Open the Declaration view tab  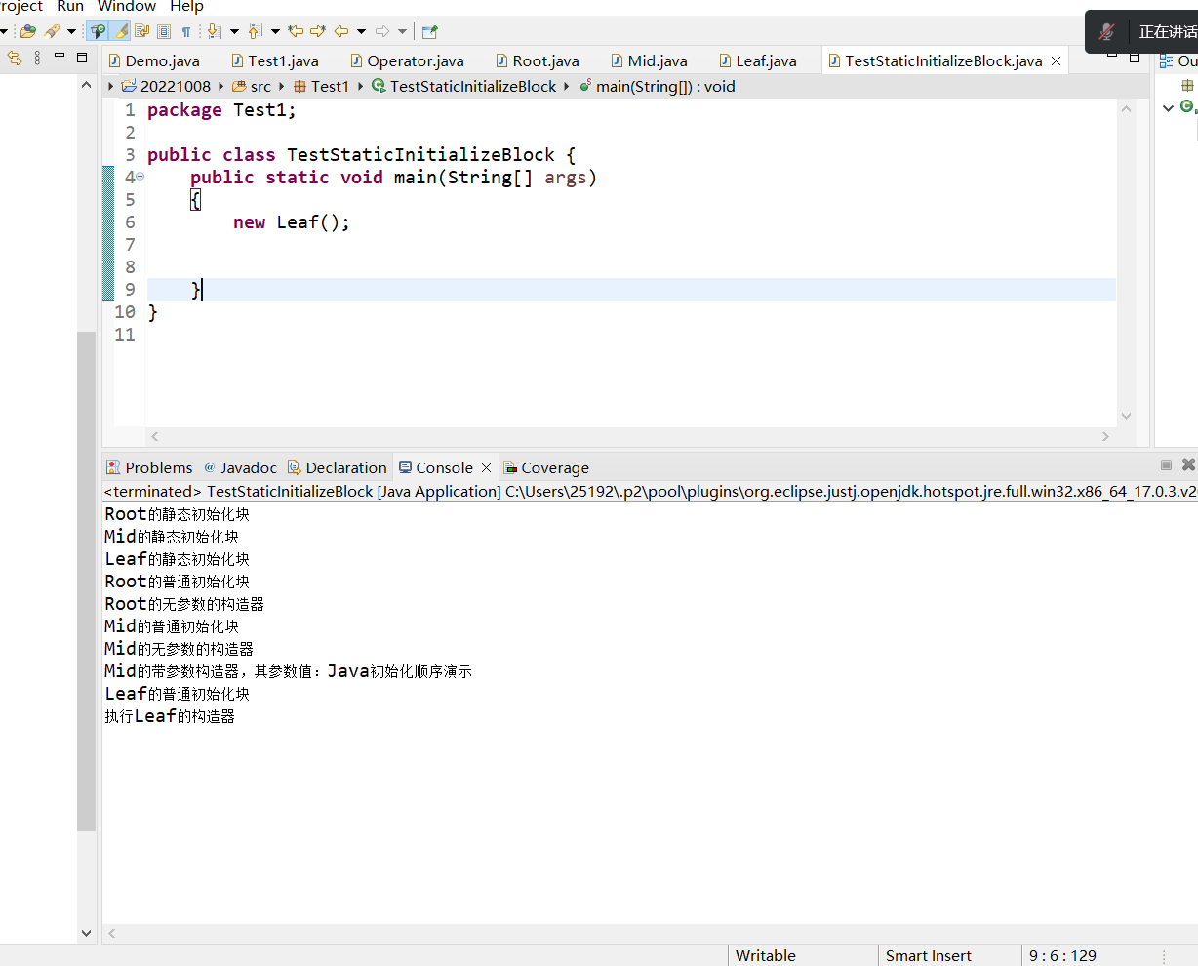pyautogui.click(x=338, y=467)
